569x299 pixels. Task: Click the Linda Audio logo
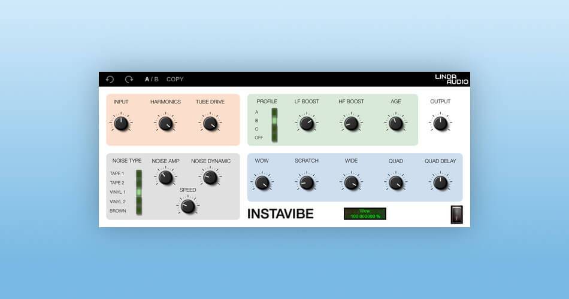452,79
